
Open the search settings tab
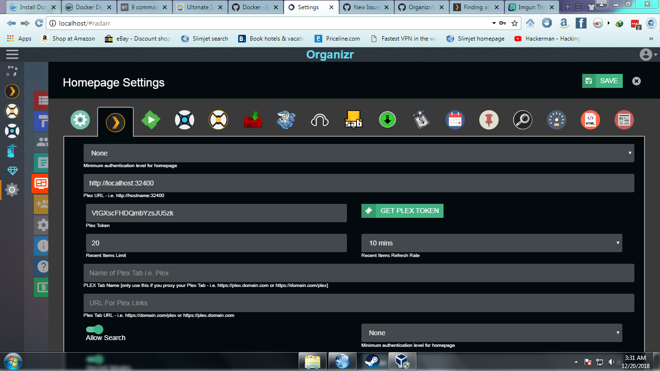point(522,120)
